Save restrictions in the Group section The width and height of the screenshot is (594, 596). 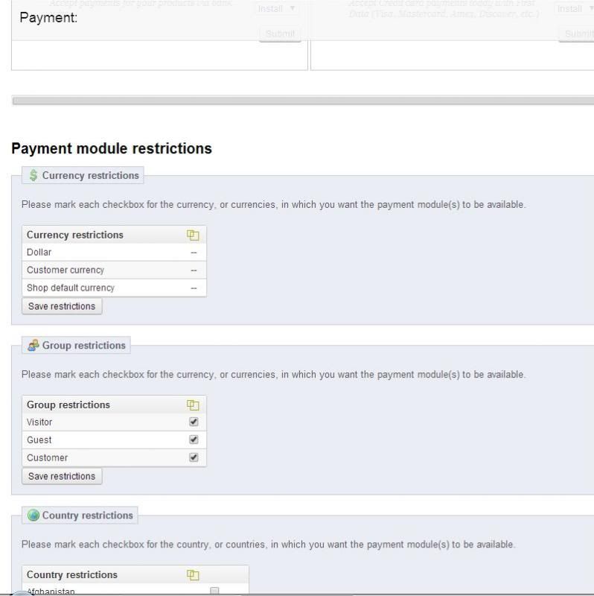(62, 476)
